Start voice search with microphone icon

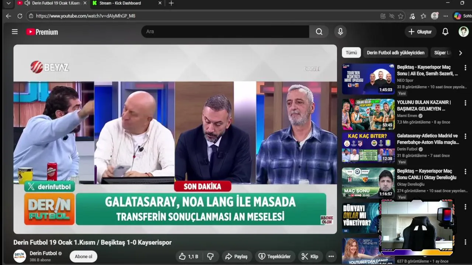pyautogui.click(x=340, y=32)
